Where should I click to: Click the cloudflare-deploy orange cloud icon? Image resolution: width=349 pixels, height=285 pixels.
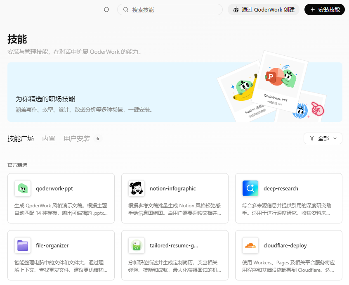click(x=250, y=246)
